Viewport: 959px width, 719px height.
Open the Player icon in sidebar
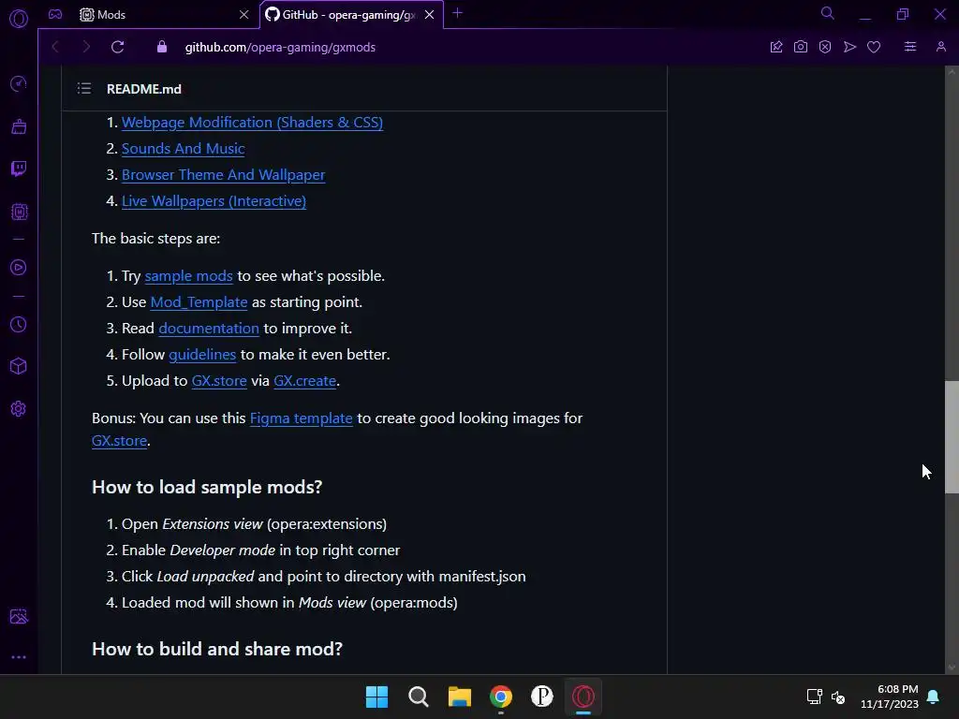(x=19, y=267)
